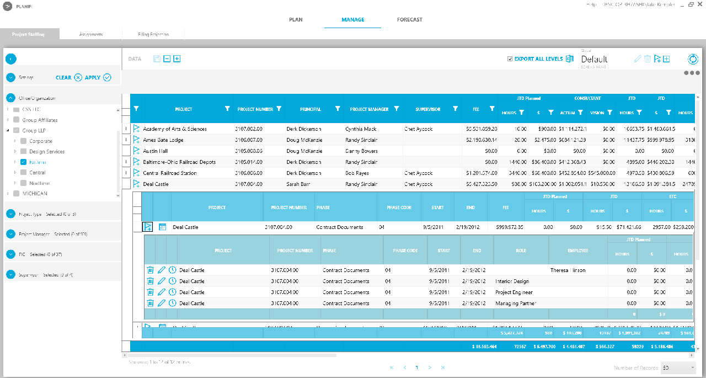
Task: Expand the Project Manager filter section
Action: (10, 234)
